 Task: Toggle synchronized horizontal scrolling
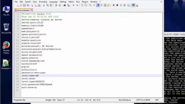point(86,5)
